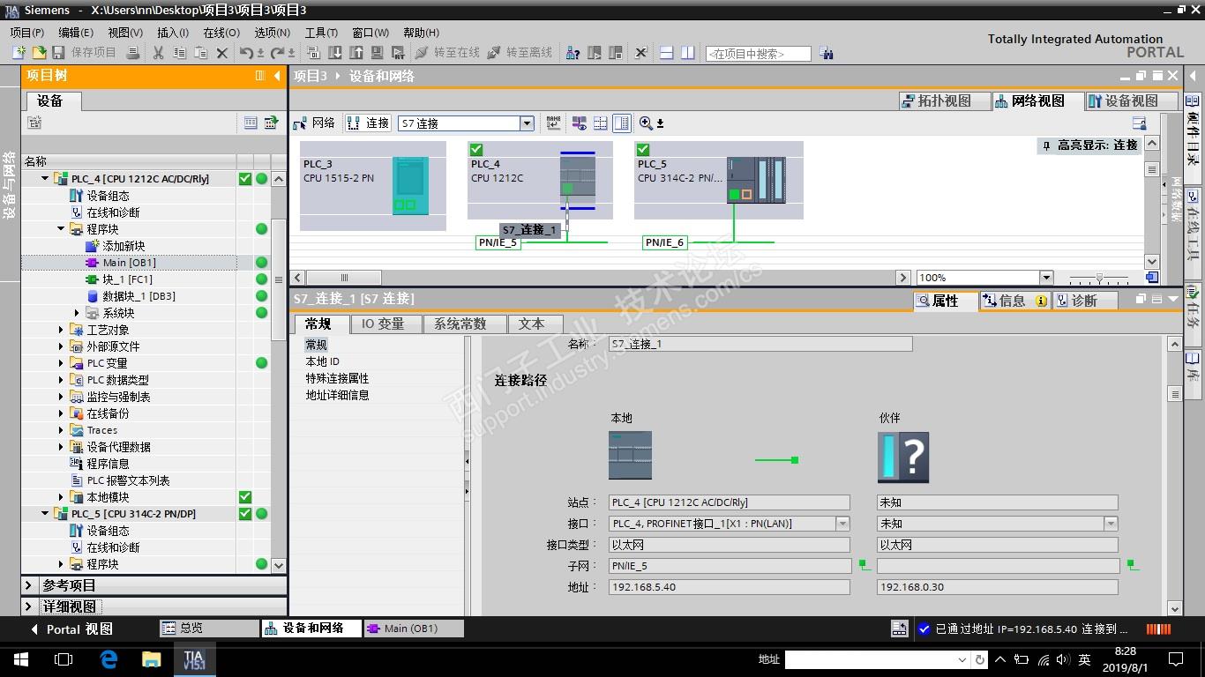This screenshot has height=677, width=1205.
Task: Toggle the green checkbox on PLC_5 device
Action: tap(643, 149)
